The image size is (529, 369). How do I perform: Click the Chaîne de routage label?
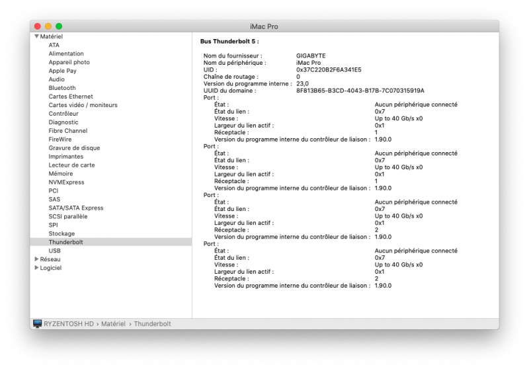pyautogui.click(x=231, y=77)
